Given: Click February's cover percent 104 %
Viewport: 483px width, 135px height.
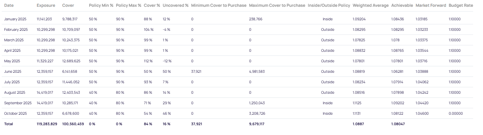Looking at the screenshot, I should click(x=149, y=29).
